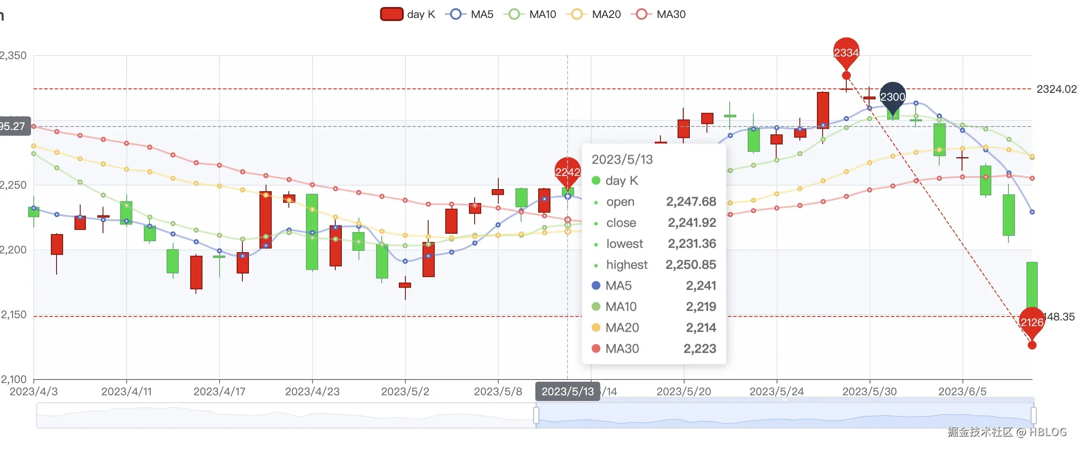Toggle the day K series in the legend
This screenshot has width=1079, height=450.
tap(408, 14)
